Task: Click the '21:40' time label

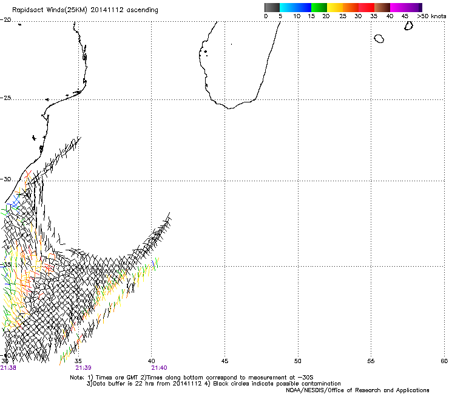Action: pyautogui.click(x=159, y=368)
